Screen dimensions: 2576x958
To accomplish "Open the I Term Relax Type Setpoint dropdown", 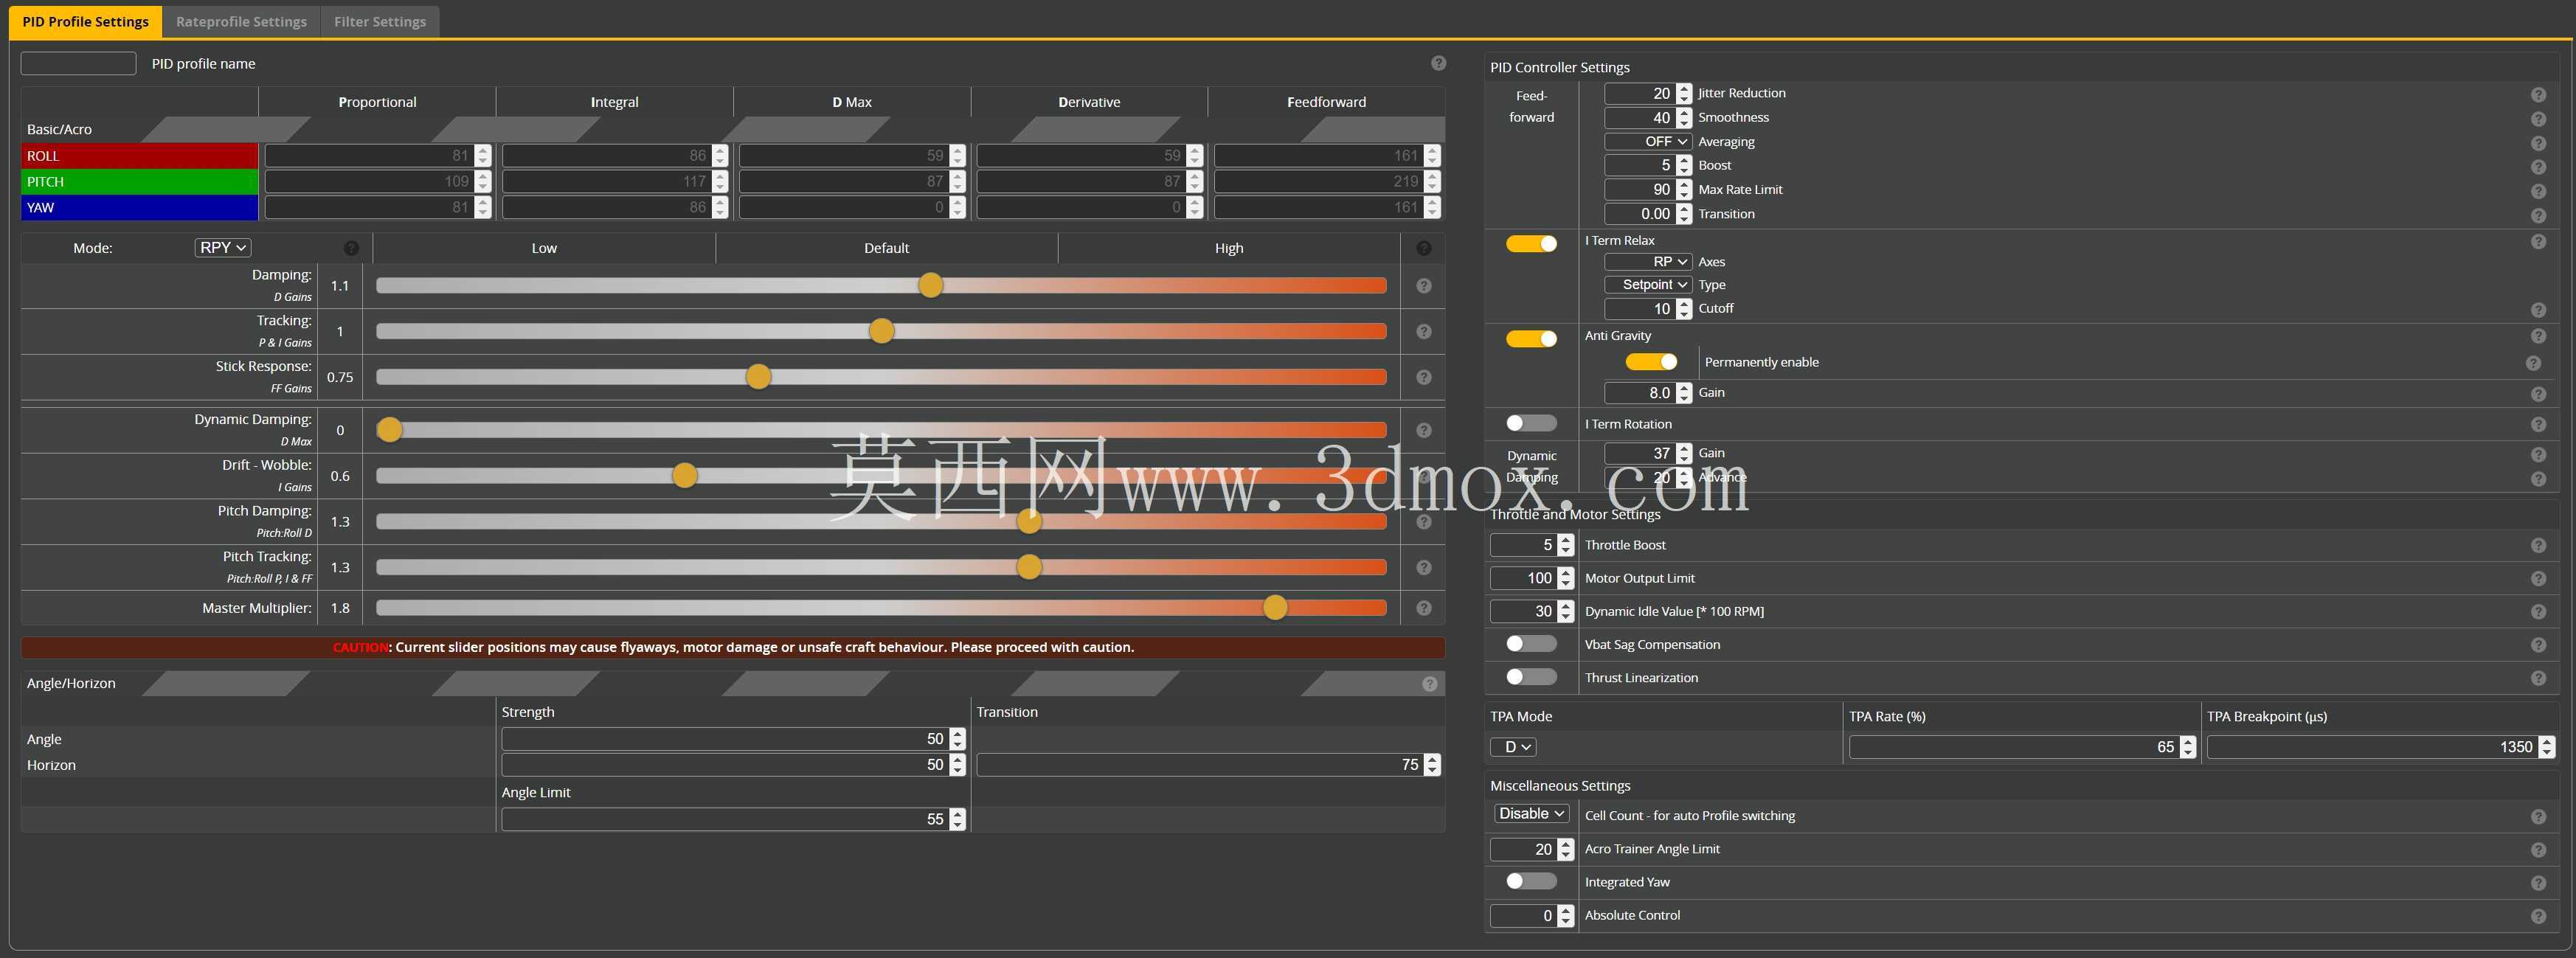I will click(x=1648, y=285).
